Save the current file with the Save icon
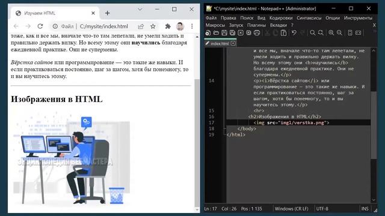 click(x=224, y=33)
